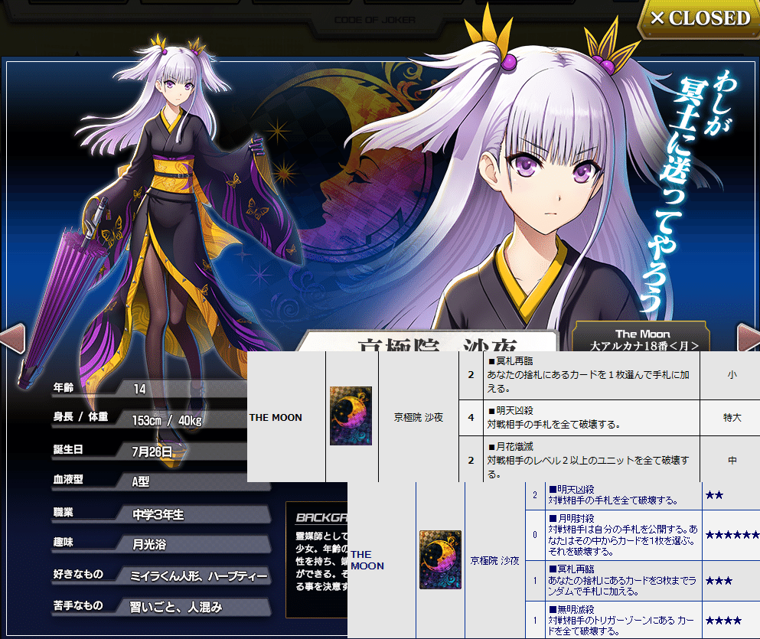Click the six-star rating cell
Image resolution: width=760 pixels, height=639 pixels.
[732, 535]
